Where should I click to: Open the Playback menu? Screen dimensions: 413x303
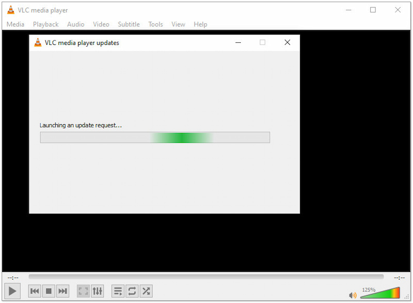[45, 24]
